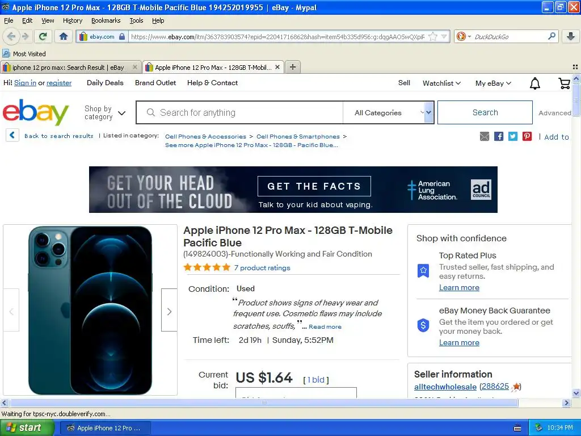Focus the Search for anything field
The width and height of the screenshot is (581, 436).
click(239, 112)
